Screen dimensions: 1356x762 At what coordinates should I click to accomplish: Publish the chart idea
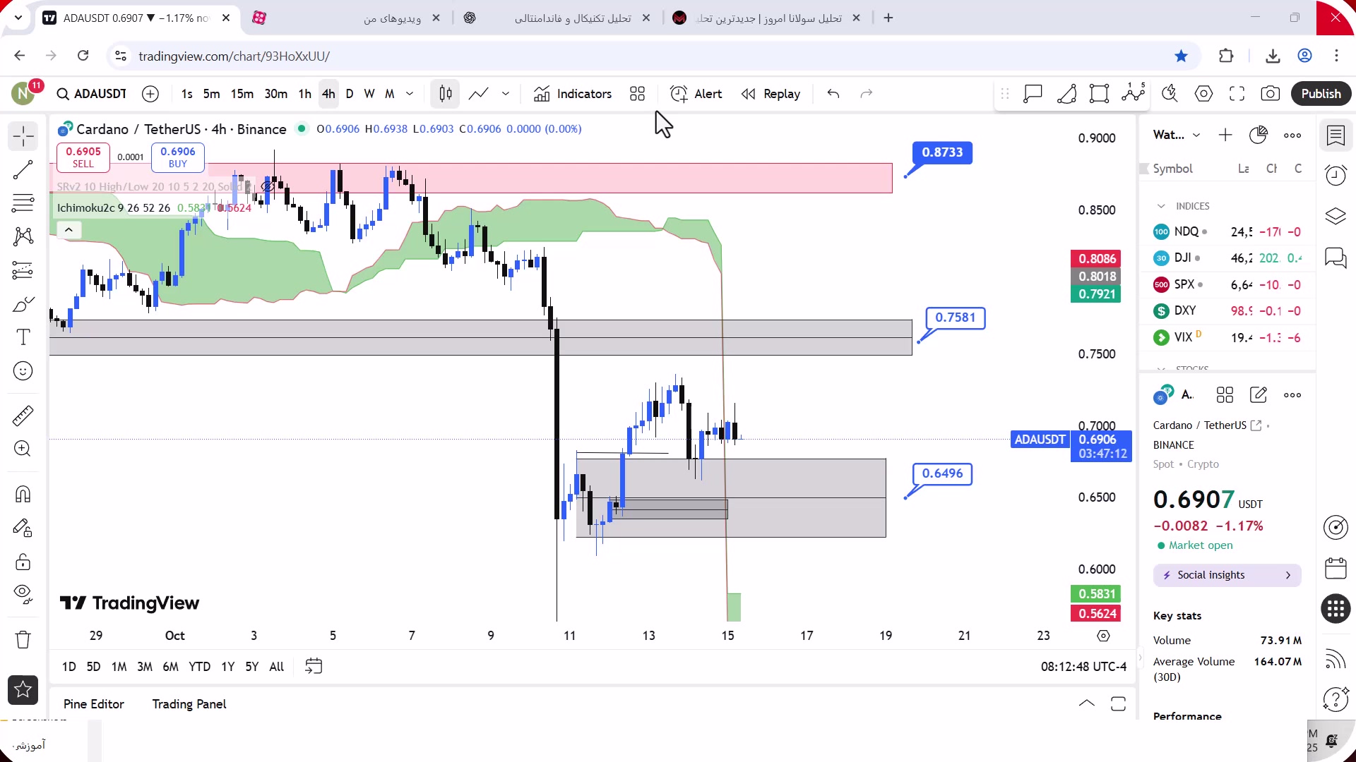pos(1321,94)
